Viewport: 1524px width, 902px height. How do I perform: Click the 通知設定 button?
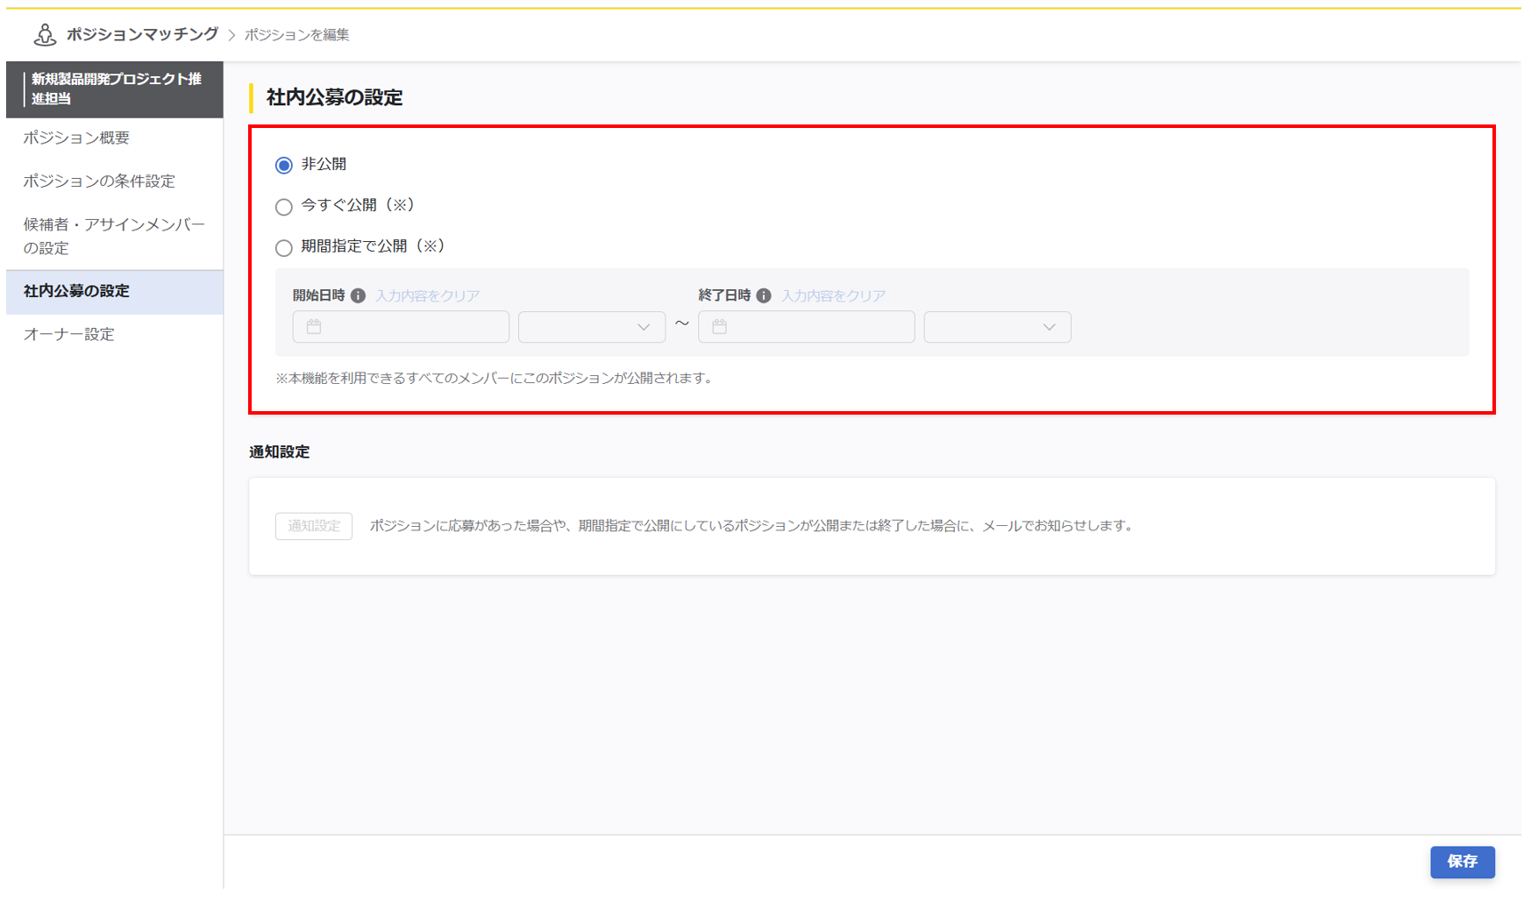tap(313, 526)
